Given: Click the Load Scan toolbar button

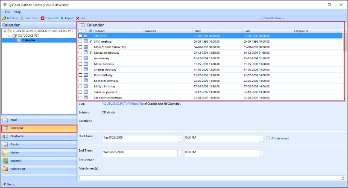Looking at the screenshot, I should point(29,18).
